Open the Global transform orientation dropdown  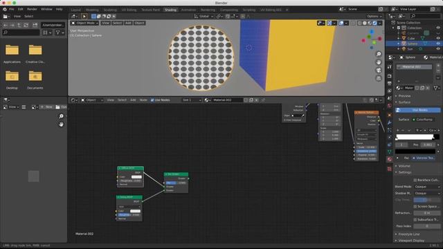tap(204, 17)
